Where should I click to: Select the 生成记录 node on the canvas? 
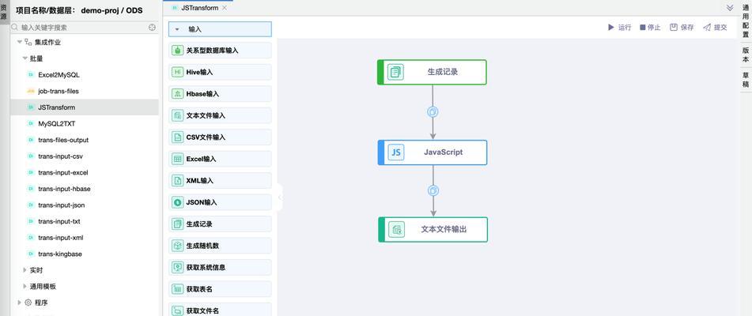tap(432, 73)
